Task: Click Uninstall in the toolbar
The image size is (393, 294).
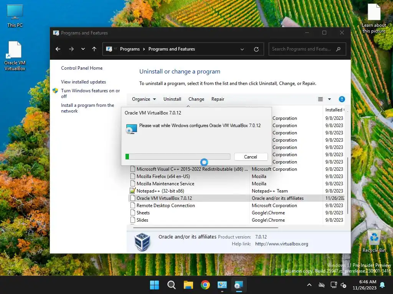Action: (172, 99)
